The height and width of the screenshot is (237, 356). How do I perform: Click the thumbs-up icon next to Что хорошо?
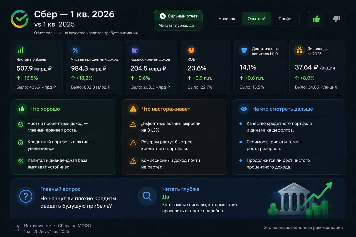point(21,109)
